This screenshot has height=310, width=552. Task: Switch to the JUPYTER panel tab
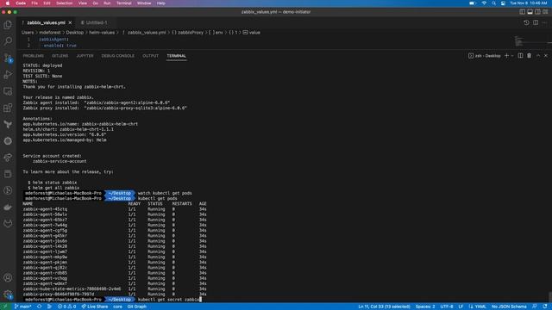85,56
